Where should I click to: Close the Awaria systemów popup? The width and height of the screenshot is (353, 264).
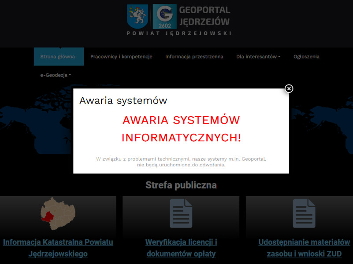point(289,88)
